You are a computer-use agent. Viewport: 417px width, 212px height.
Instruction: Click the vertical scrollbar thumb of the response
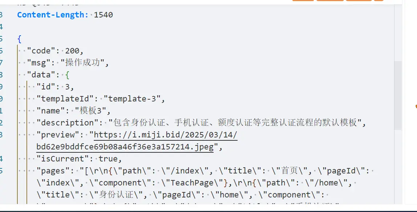[398, 95]
